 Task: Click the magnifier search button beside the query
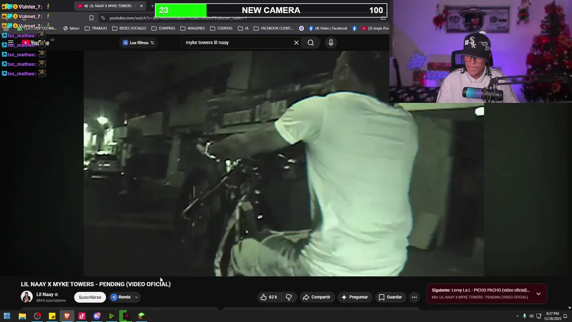point(311,42)
